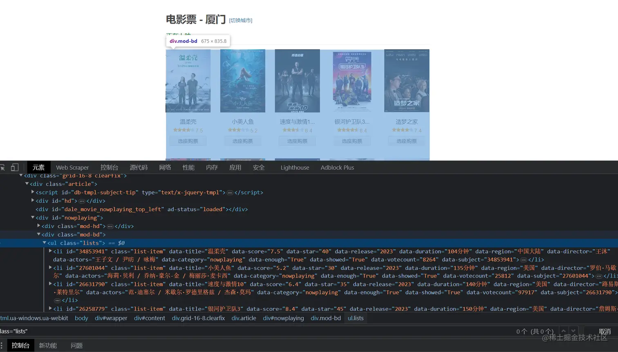Open the 安全 tab
618x352 pixels.
click(x=259, y=168)
